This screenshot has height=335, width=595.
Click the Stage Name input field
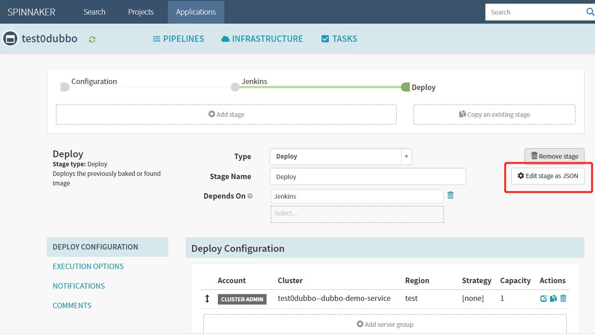pyautogui.click(x=368, y=177)
